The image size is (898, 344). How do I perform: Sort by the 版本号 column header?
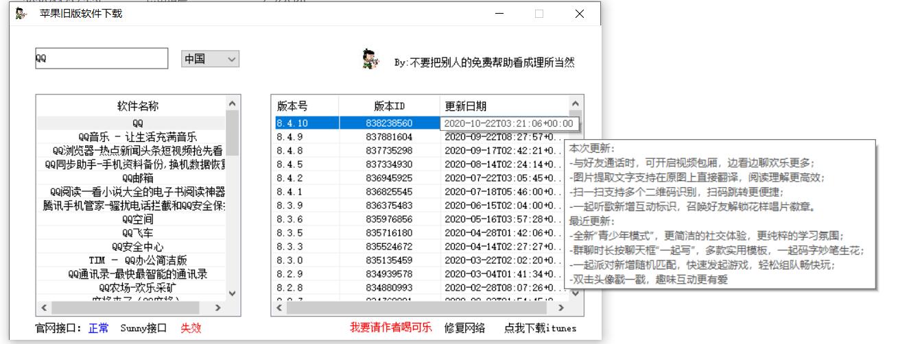point(307,106)
